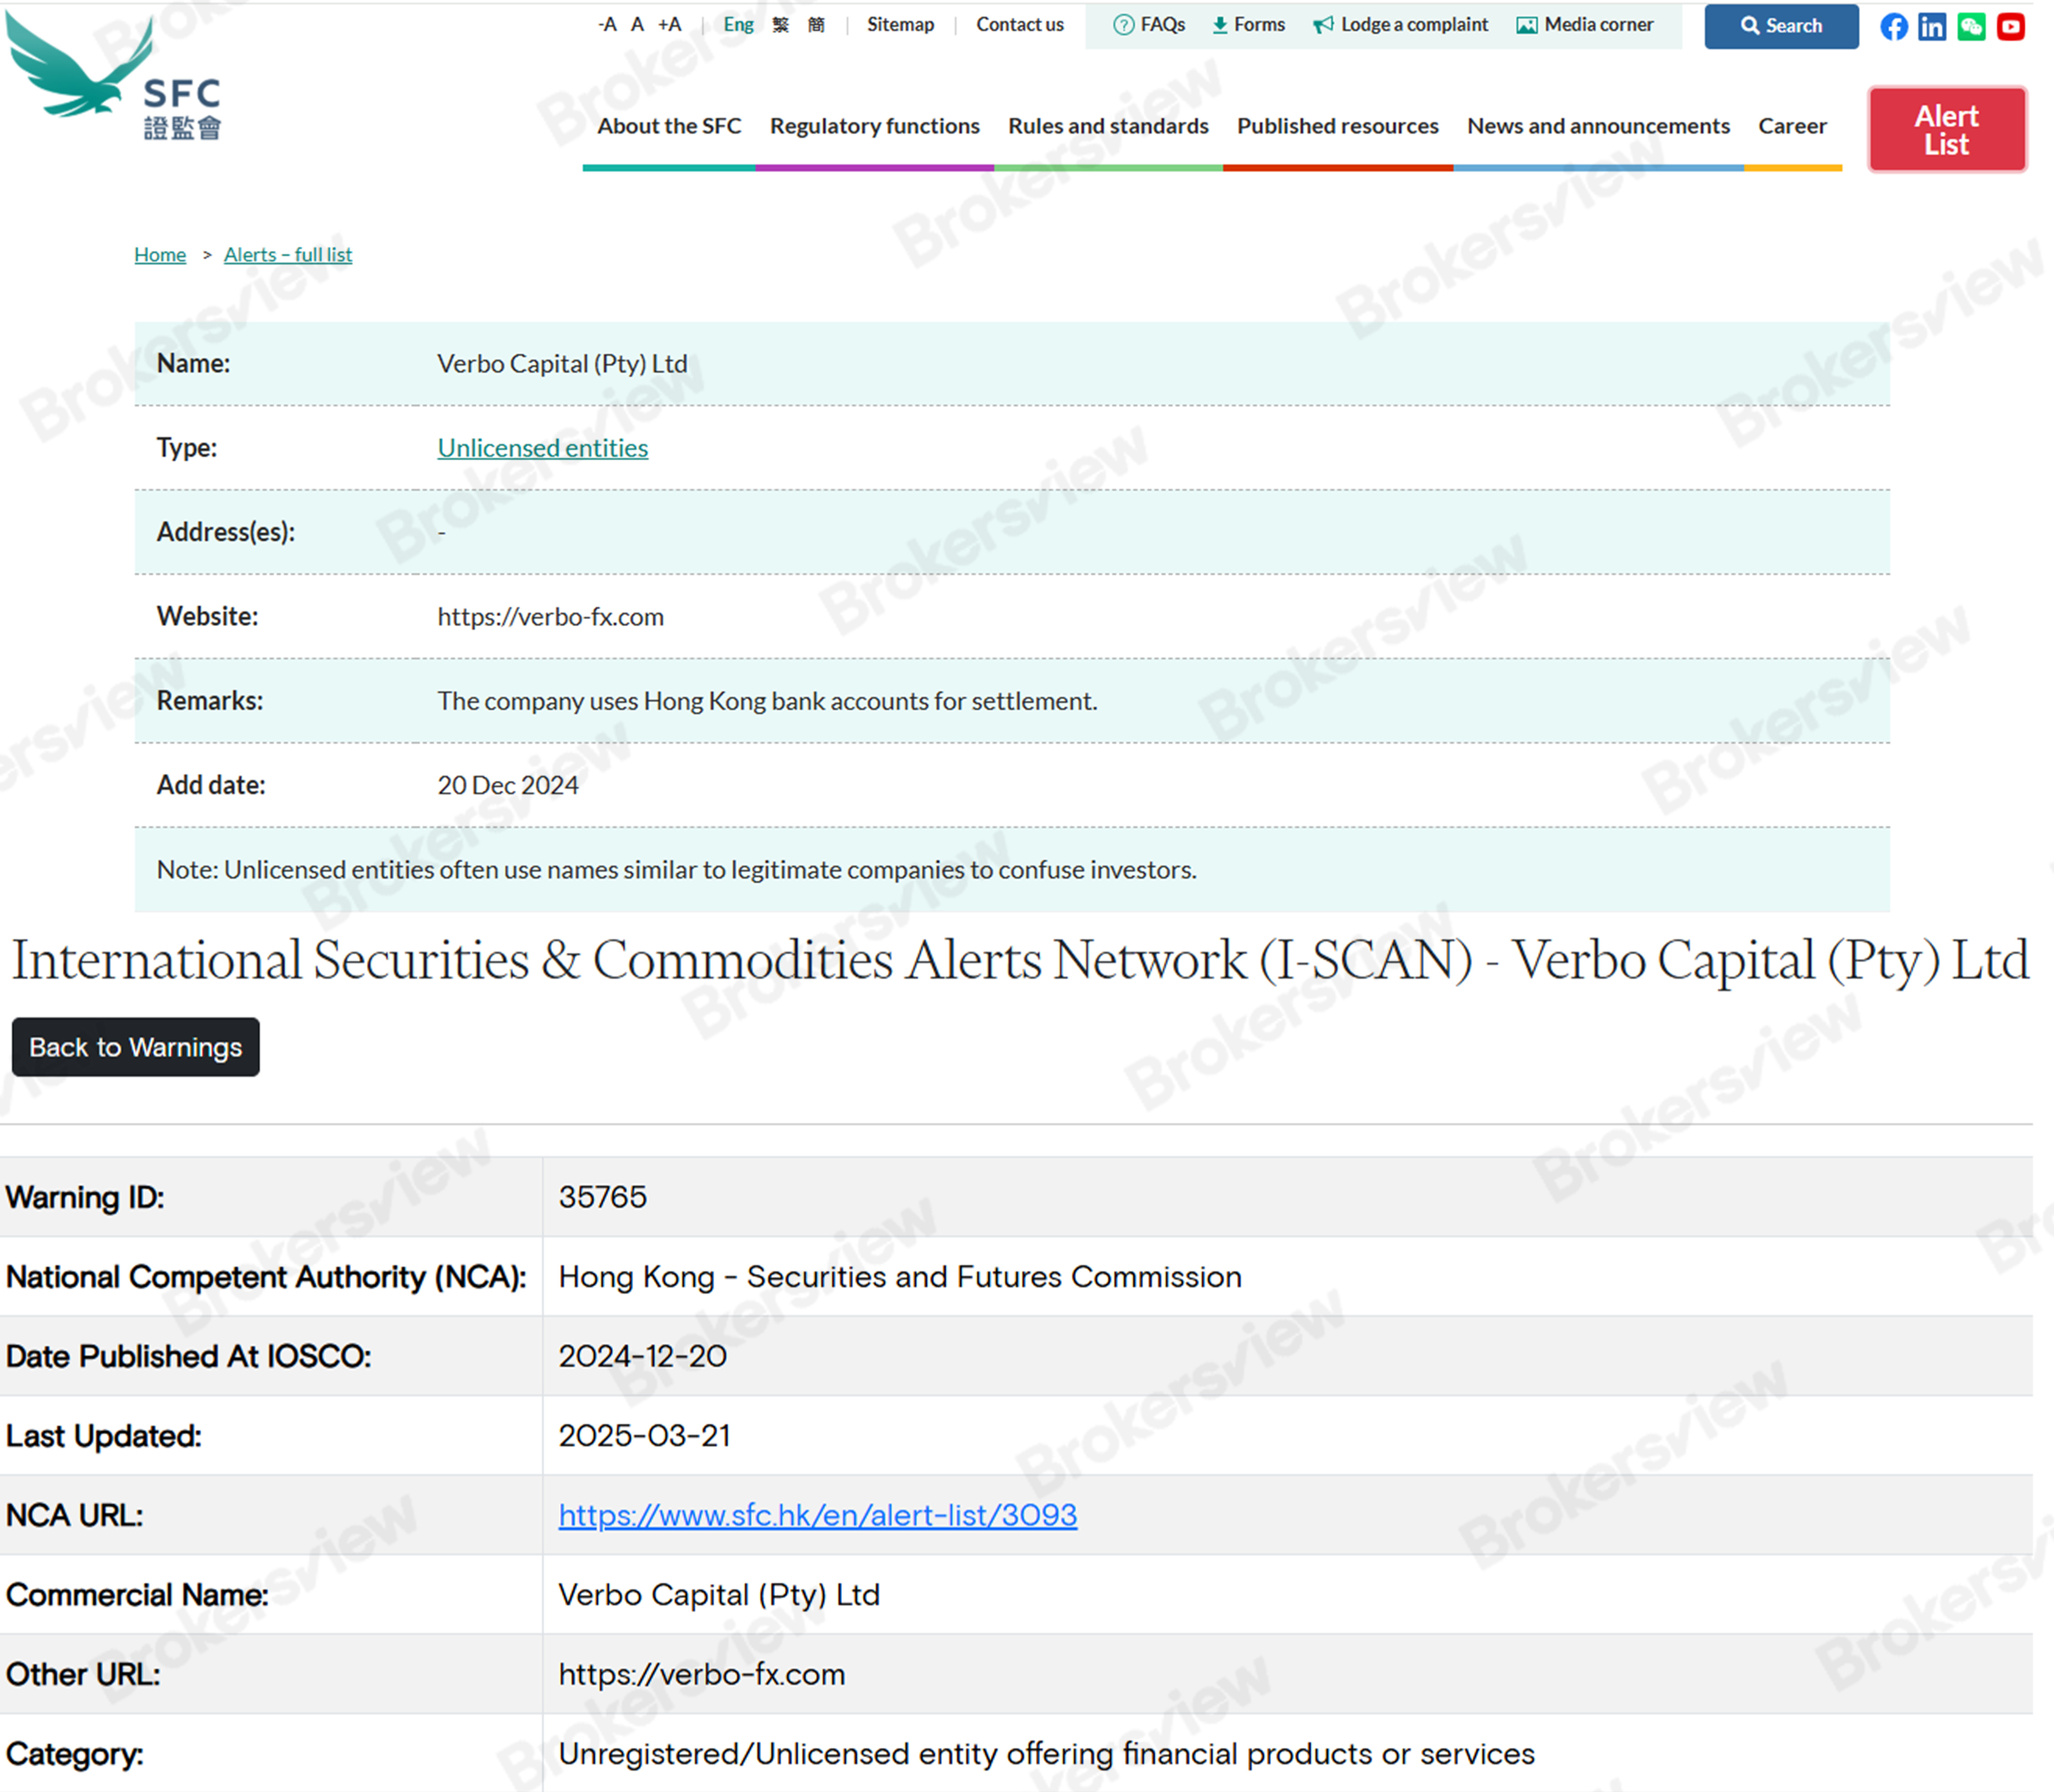
Task: Open the red Alert List button
Action: click(1946, 129)
